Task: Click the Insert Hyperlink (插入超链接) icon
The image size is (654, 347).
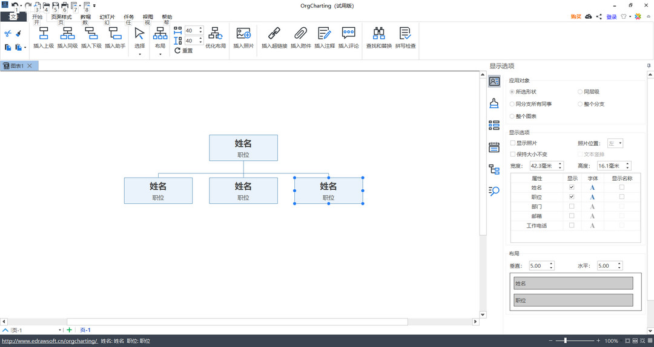Action: 274,34
